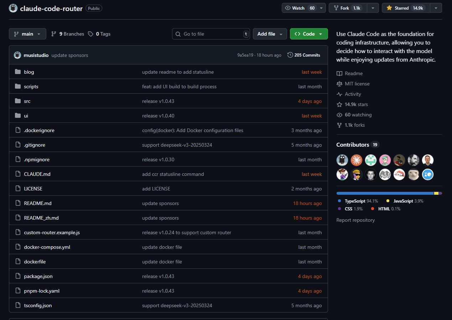Click the eye icon beside 60 watching
Screen dimensions: 452x320
[339, 115]
